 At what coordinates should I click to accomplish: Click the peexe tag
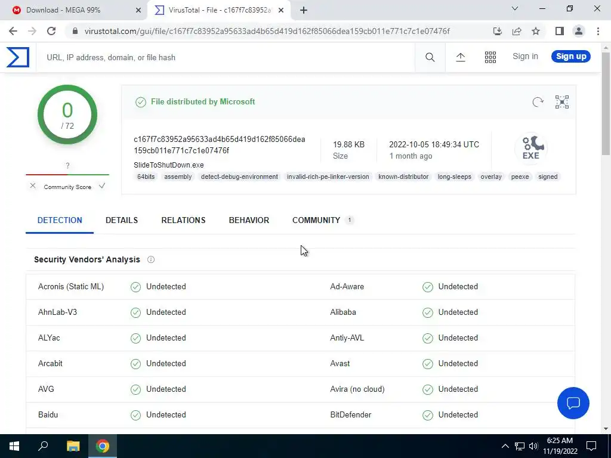coord(520,177)
